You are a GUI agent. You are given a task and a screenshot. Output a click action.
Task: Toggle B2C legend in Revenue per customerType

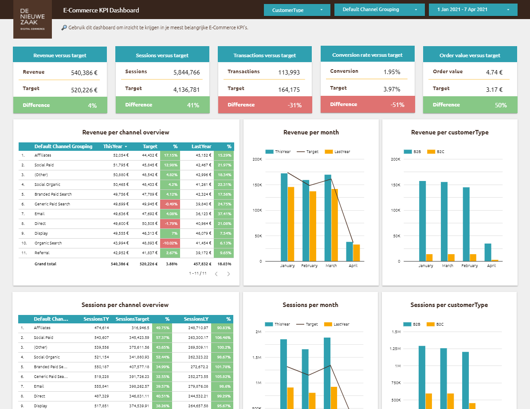tap(436, 152)
